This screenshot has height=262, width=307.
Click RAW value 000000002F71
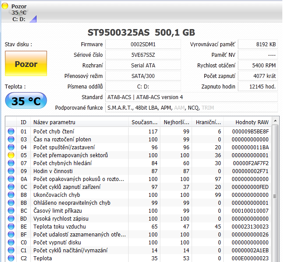tap(251, 171)
